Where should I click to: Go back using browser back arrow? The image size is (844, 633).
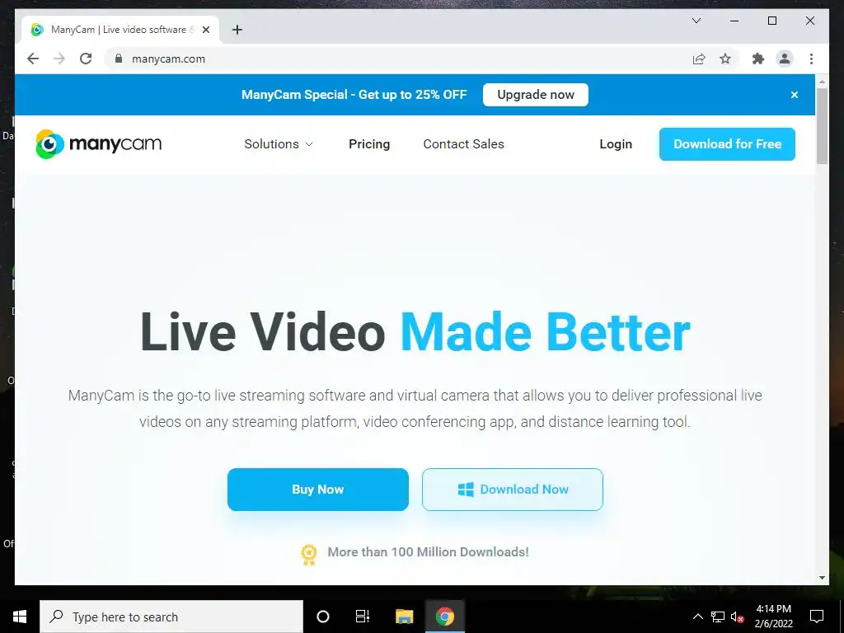[33, 59]
